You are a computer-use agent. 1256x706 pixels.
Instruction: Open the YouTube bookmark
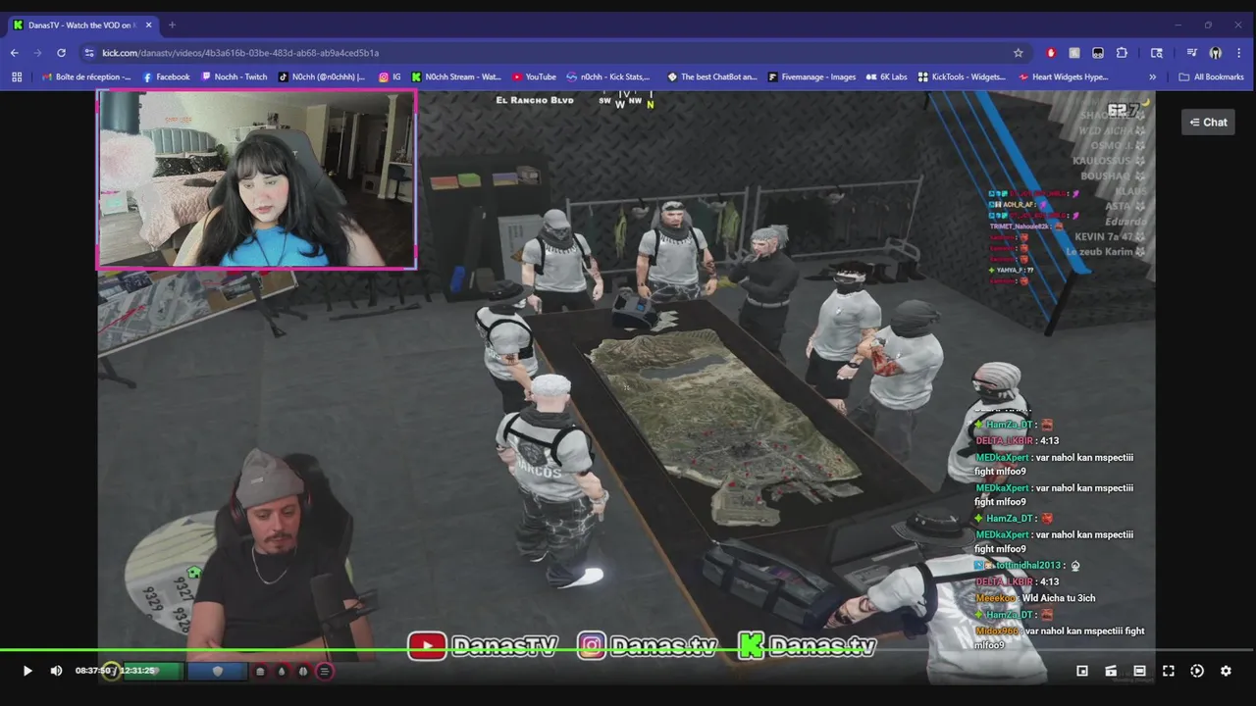click(534, 76)
